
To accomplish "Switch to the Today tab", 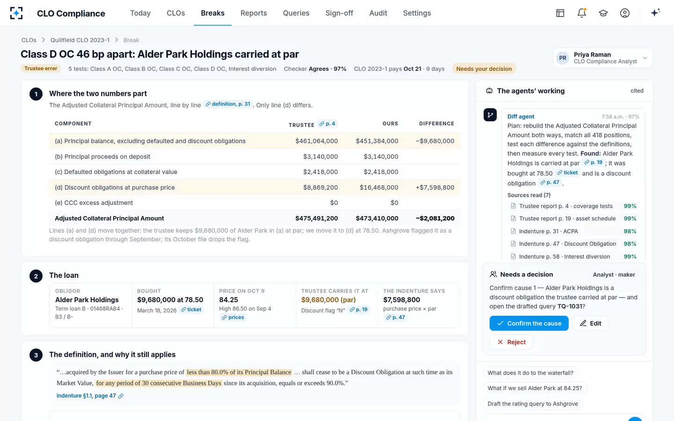I will [140, 13].
